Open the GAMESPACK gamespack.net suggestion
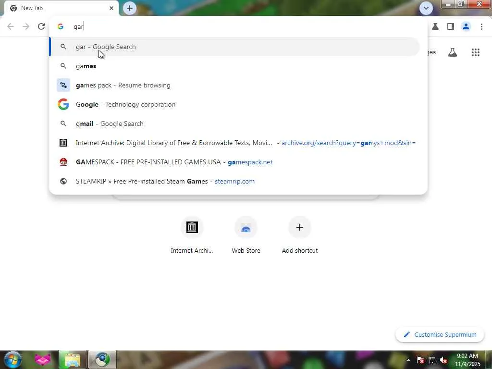The width and height of the screenshot is (492, 369). pos(234,162)
